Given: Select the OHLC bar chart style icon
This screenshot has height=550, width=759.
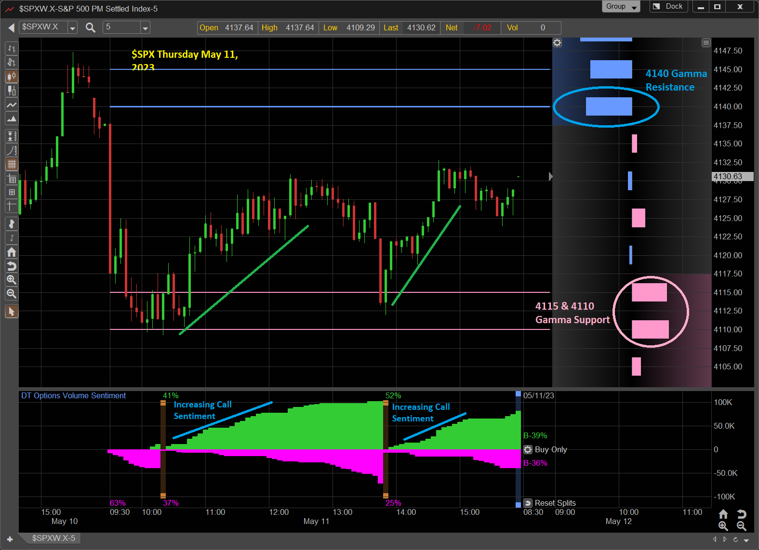Looking at the screenshot, I should (12, 48).
